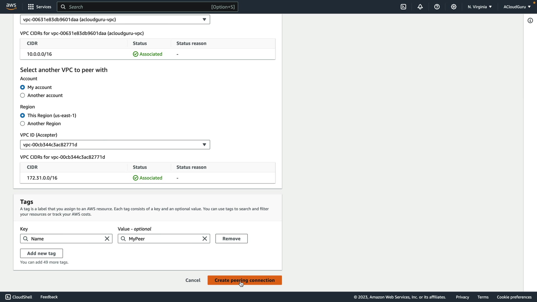Open the info panel icon at right

(x=530, y=20)
